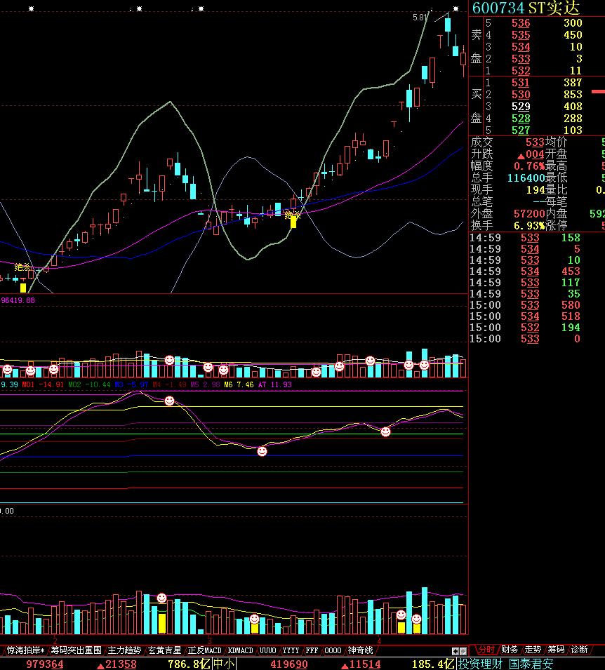Image resolution: width=605 pixels, height=670 pixels.
Task: Click the smiley marker near the indicator line peak
Action: [169, 401]
